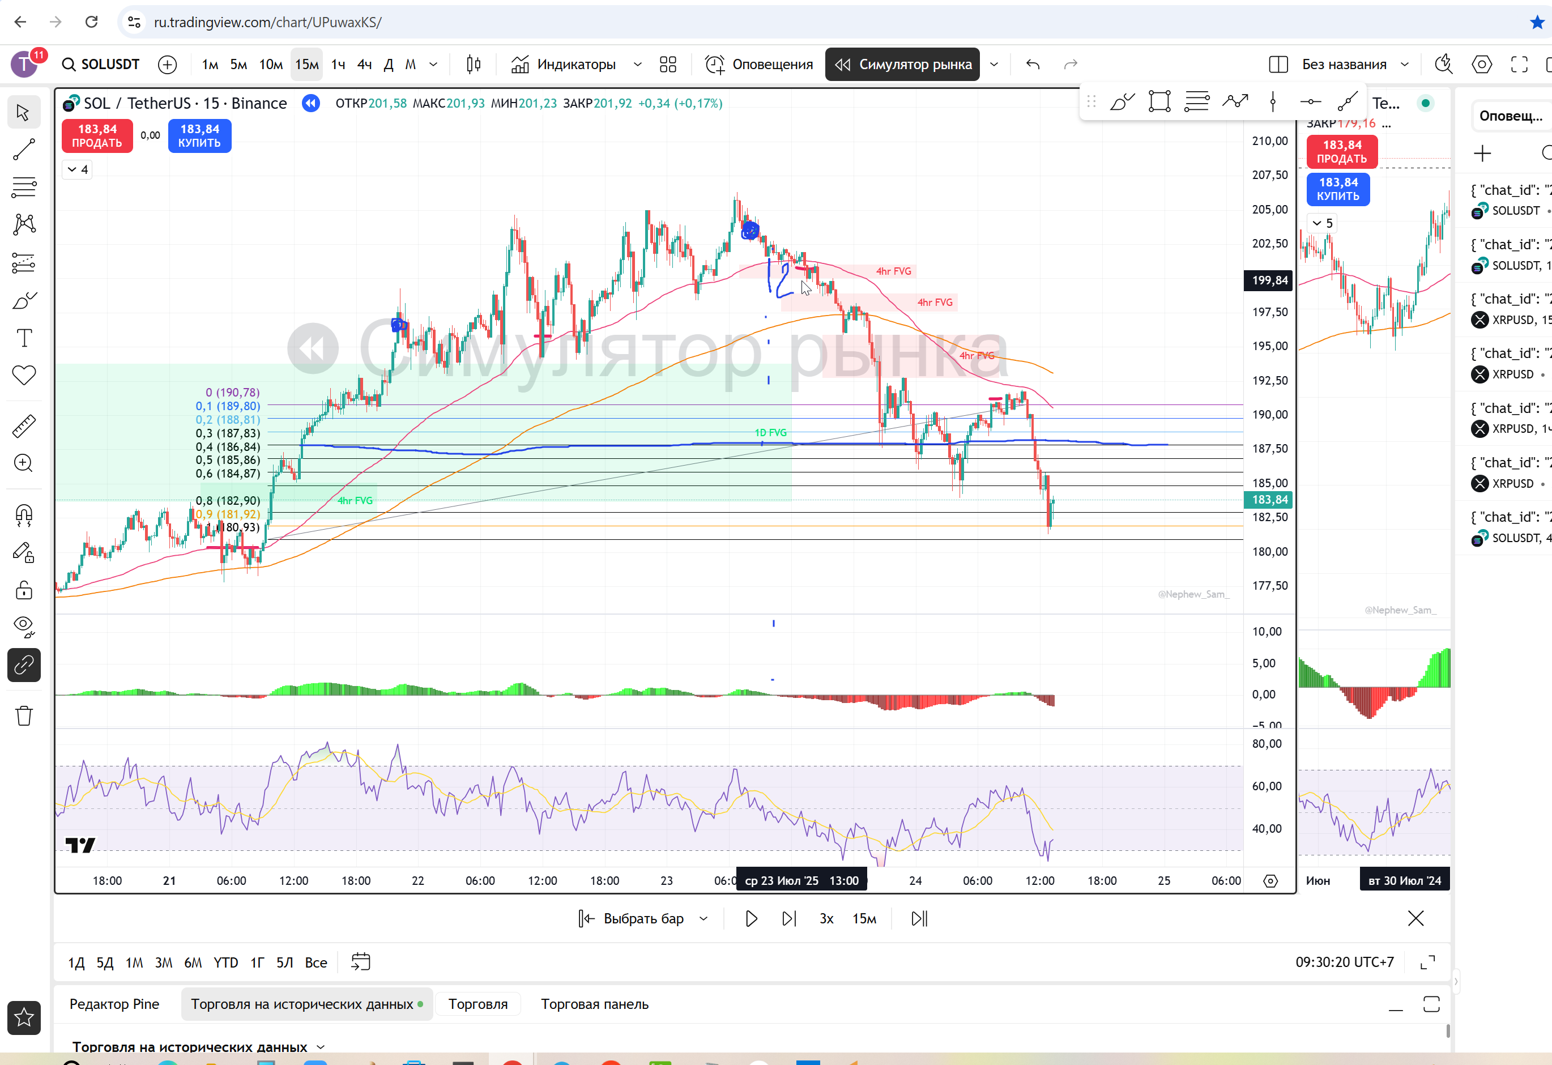Lock all drawing tools
This screenshot has width=1552, height=1065.
(24, 590)
